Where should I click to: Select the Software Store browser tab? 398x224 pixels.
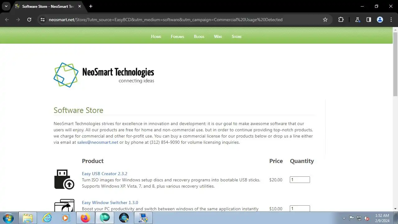48,6
